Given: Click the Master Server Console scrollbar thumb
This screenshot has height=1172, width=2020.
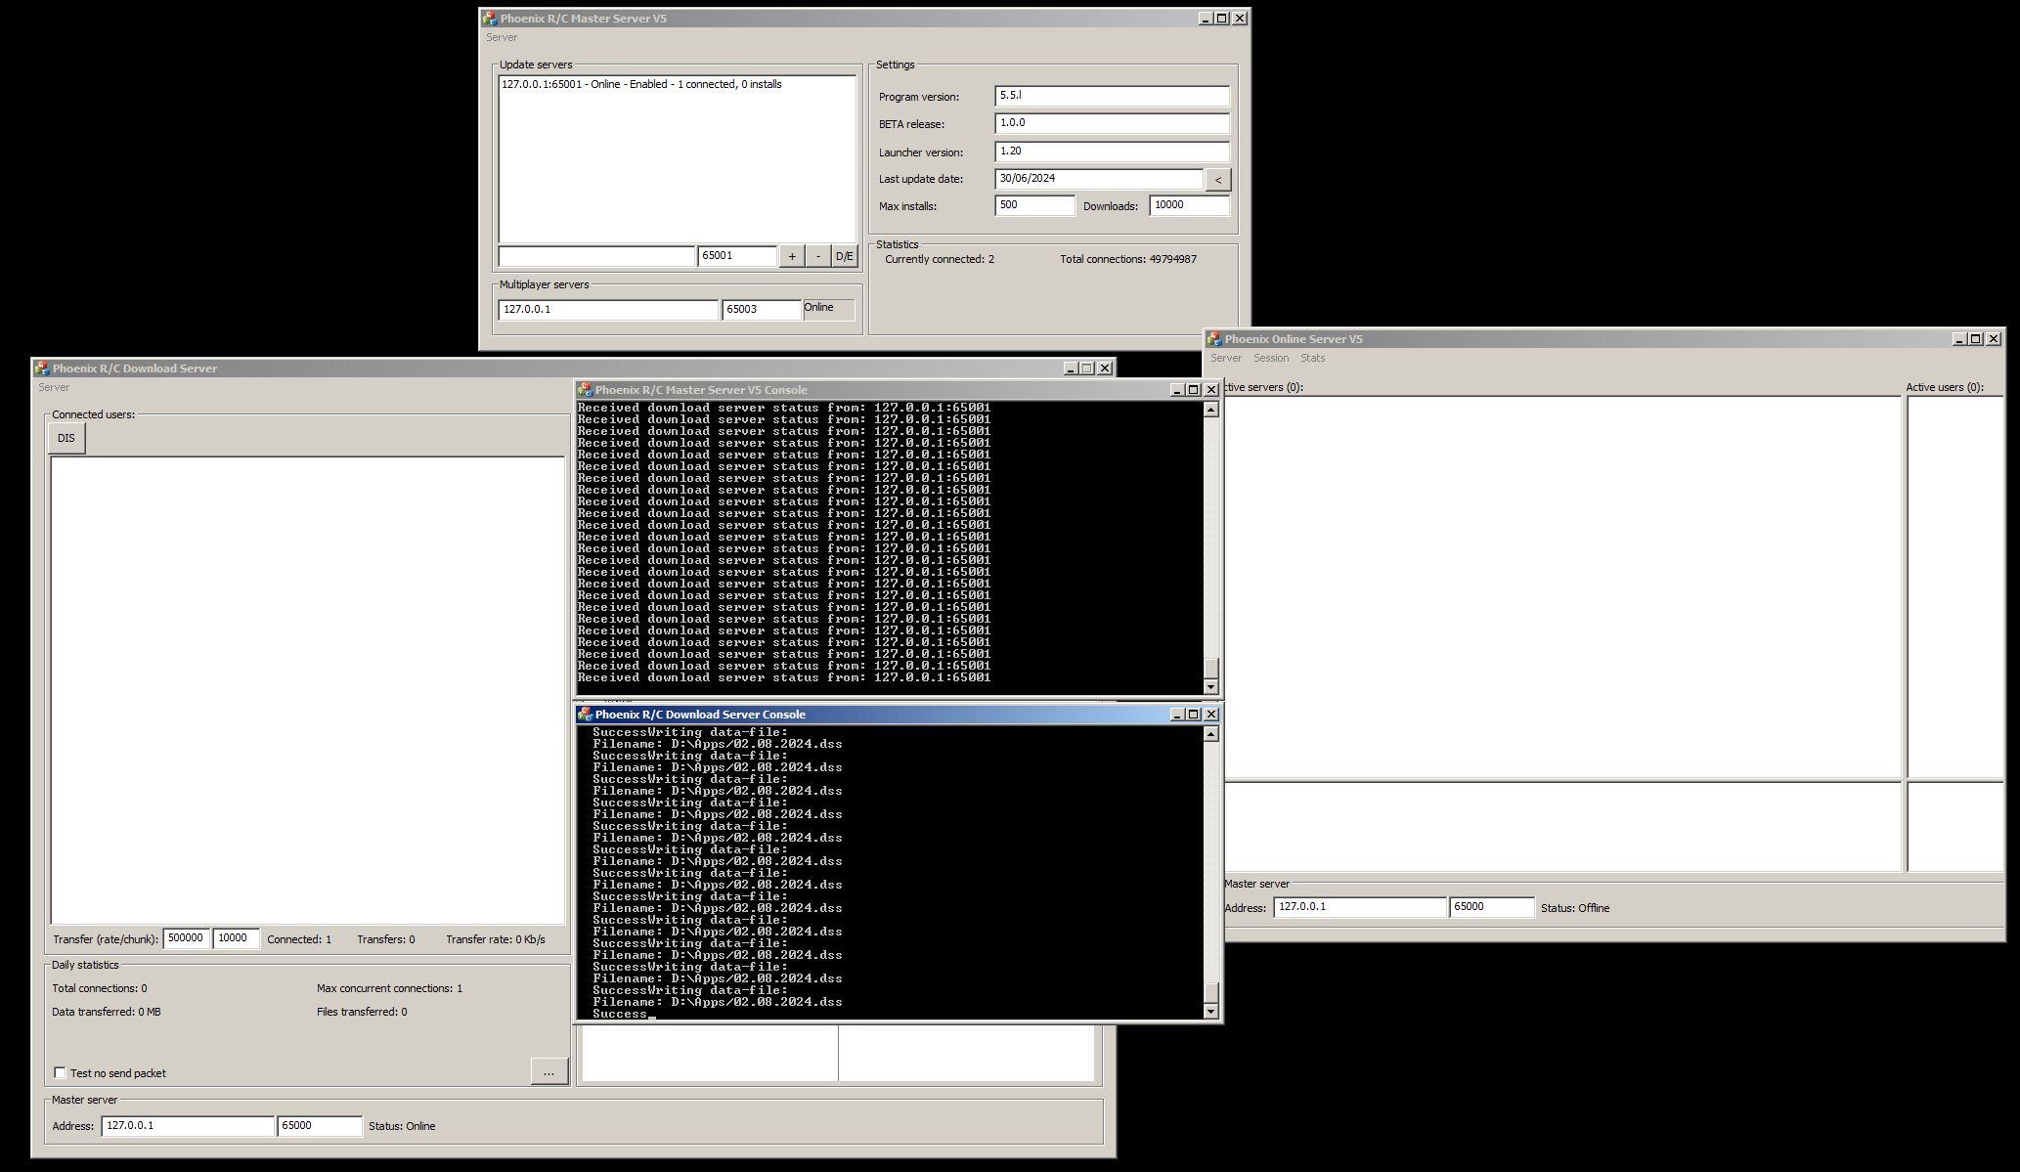Looking at the screenshot, I should [x=1211, y=669].
